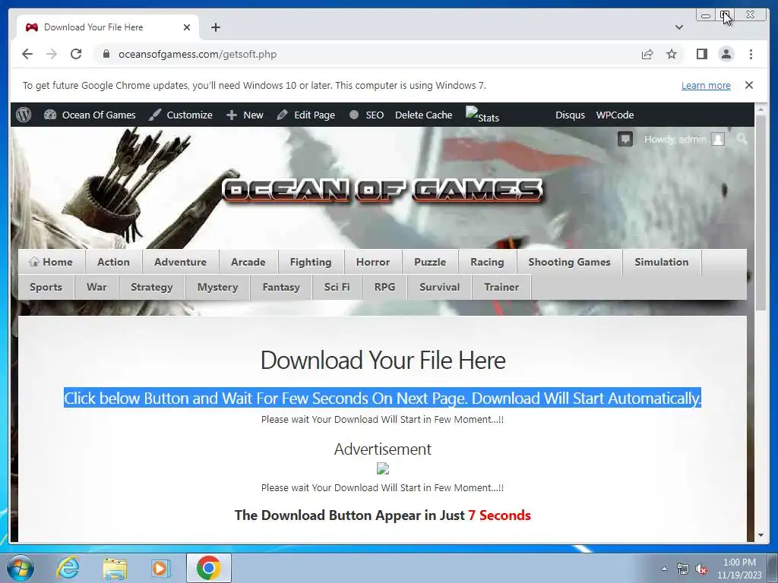Open the Trainer category
The image size is (778, 583).
coord(501,287)
